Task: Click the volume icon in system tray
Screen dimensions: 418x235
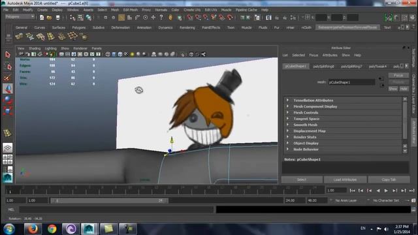Action: pyautogui.click(x=386, y=229)
